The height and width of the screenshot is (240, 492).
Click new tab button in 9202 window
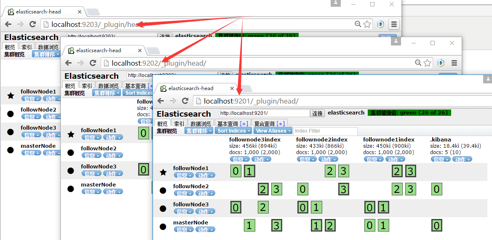coord(153,51)
